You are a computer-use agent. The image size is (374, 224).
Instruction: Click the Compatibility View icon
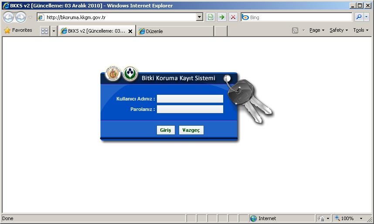point(211,17)
